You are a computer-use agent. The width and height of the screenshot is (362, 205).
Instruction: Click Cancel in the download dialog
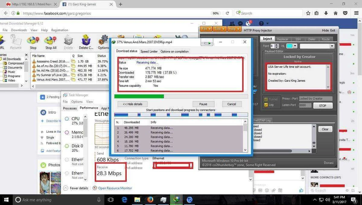(232, 104)
